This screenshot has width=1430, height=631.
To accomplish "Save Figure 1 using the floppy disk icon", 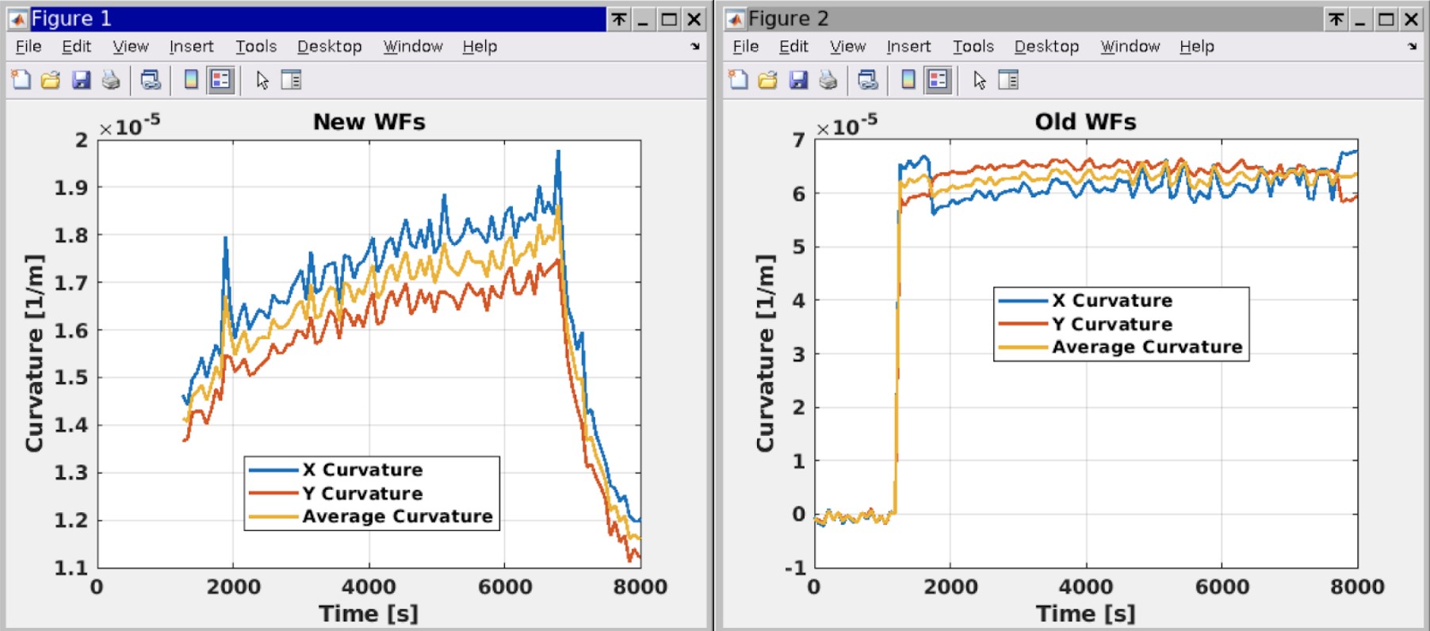I will point(81,80).
